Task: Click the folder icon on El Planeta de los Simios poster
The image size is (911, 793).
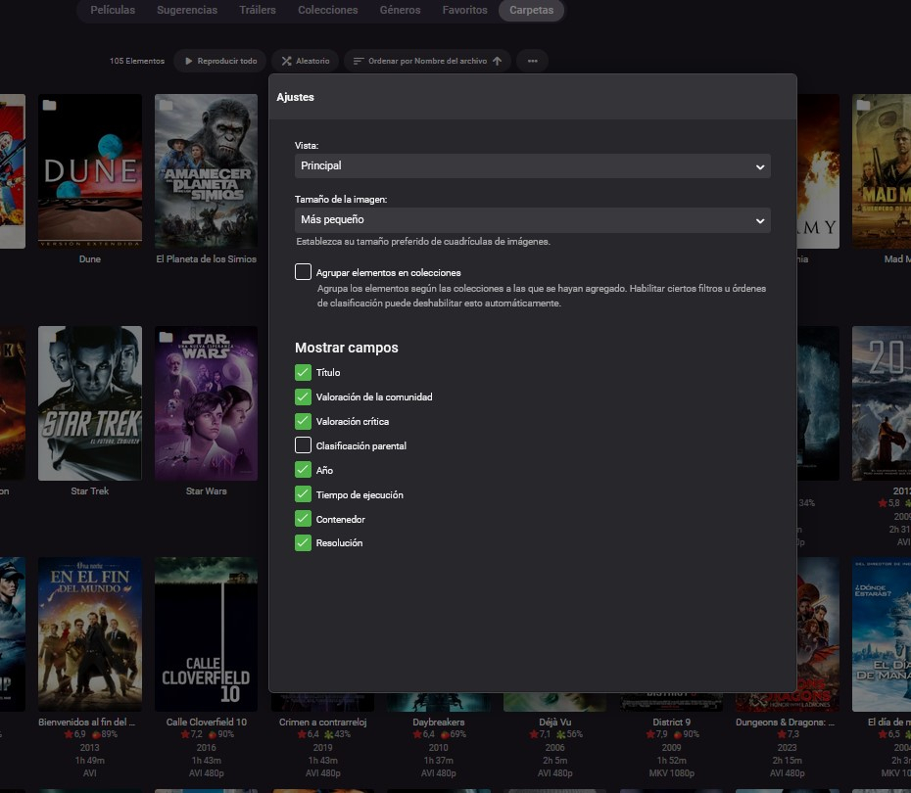Action: [167, 105]
